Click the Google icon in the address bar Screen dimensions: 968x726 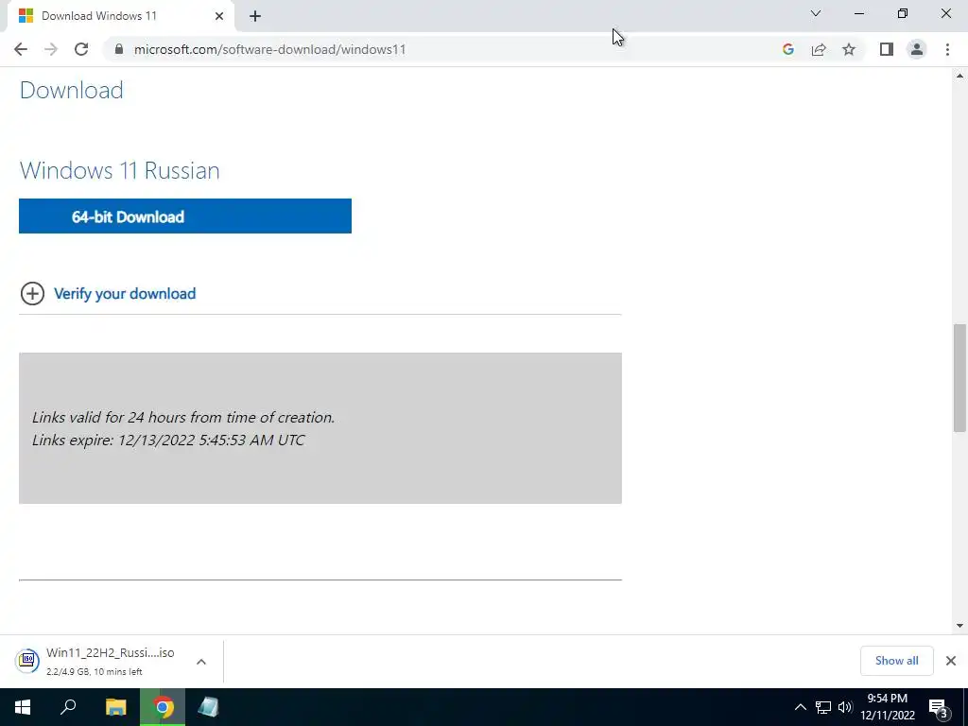tap(787, 49)
